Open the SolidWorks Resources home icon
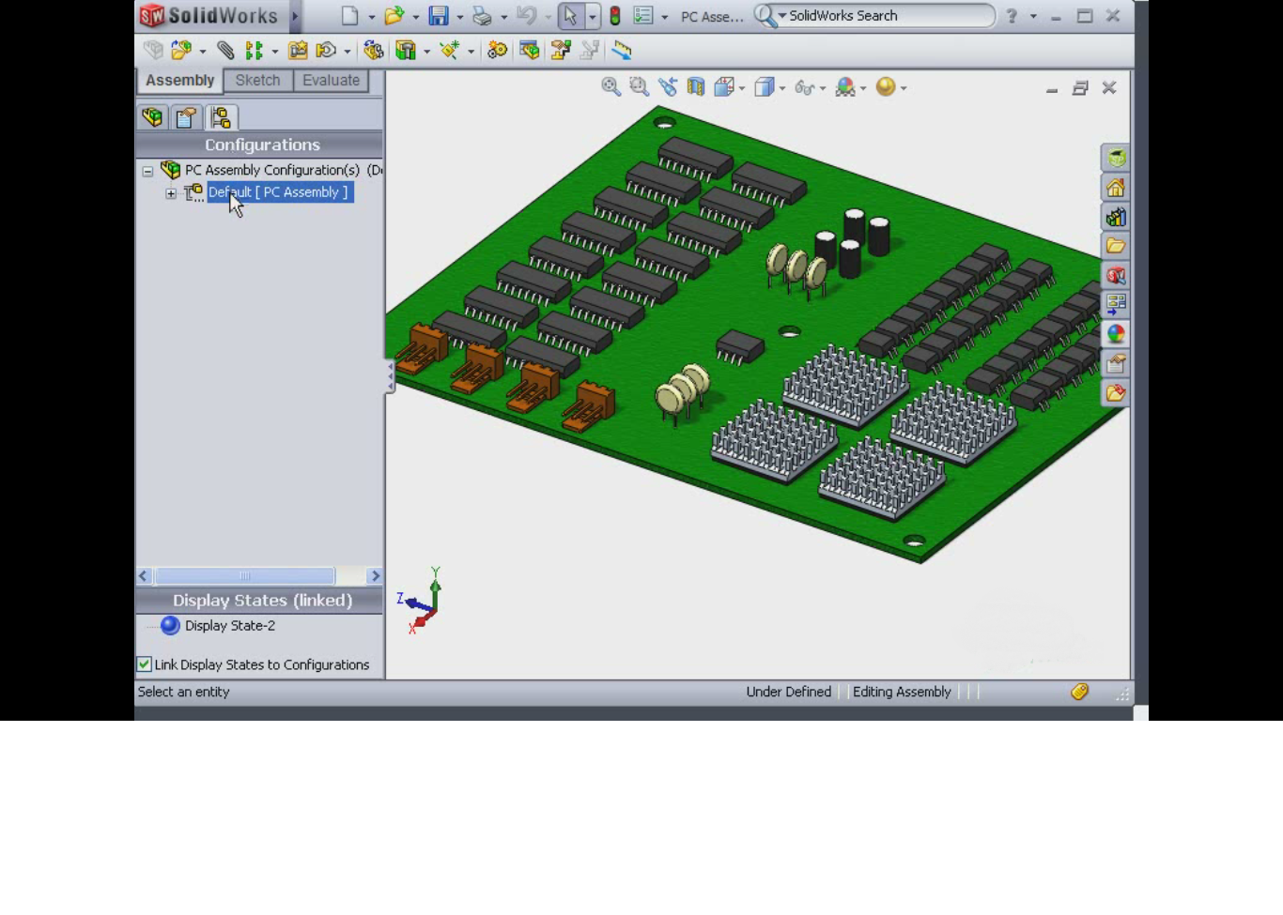1283x915 pixels. [x=1116, y=189]
